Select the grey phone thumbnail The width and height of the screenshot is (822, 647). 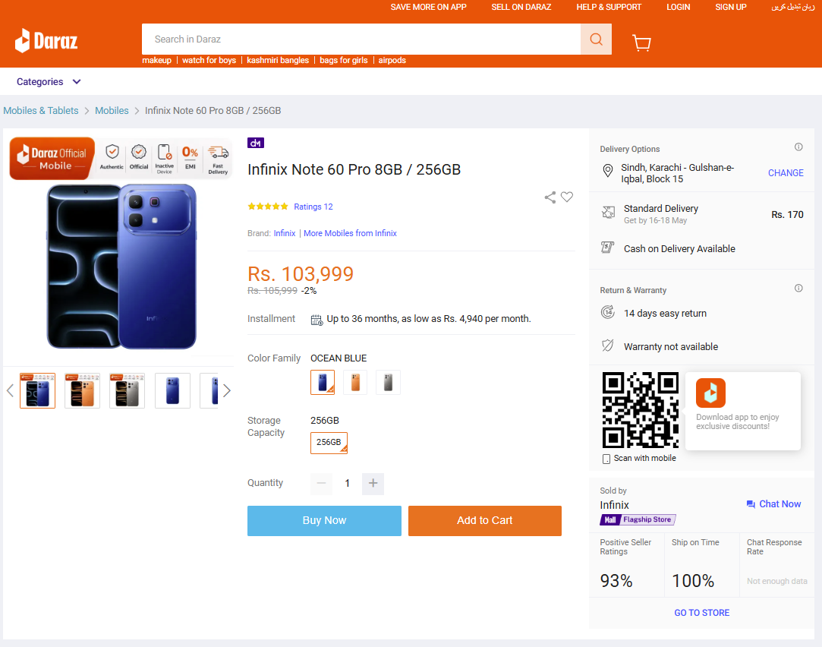click(x=128, y=390)
